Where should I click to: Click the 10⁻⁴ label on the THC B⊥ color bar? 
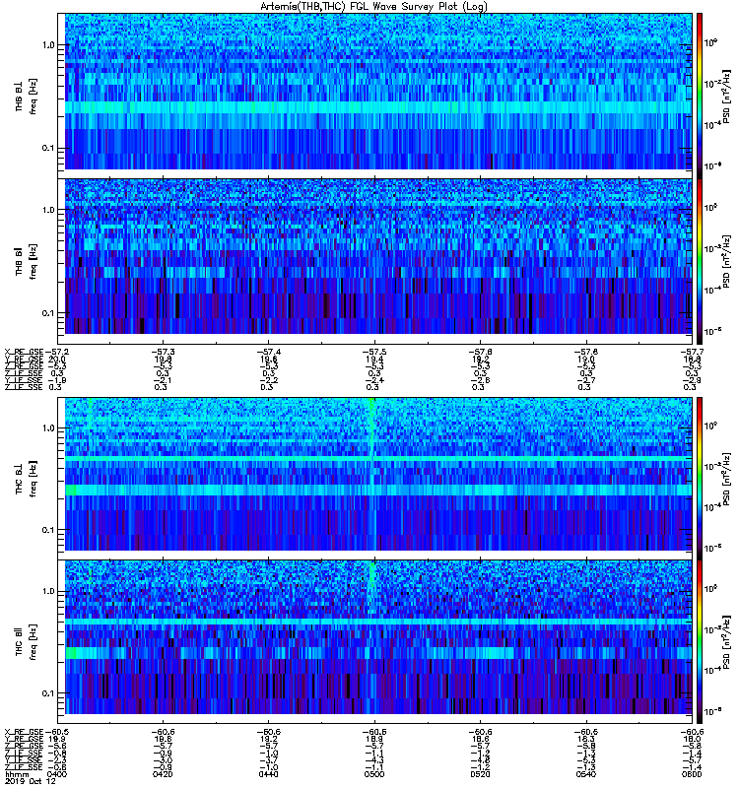pos(712,507)
